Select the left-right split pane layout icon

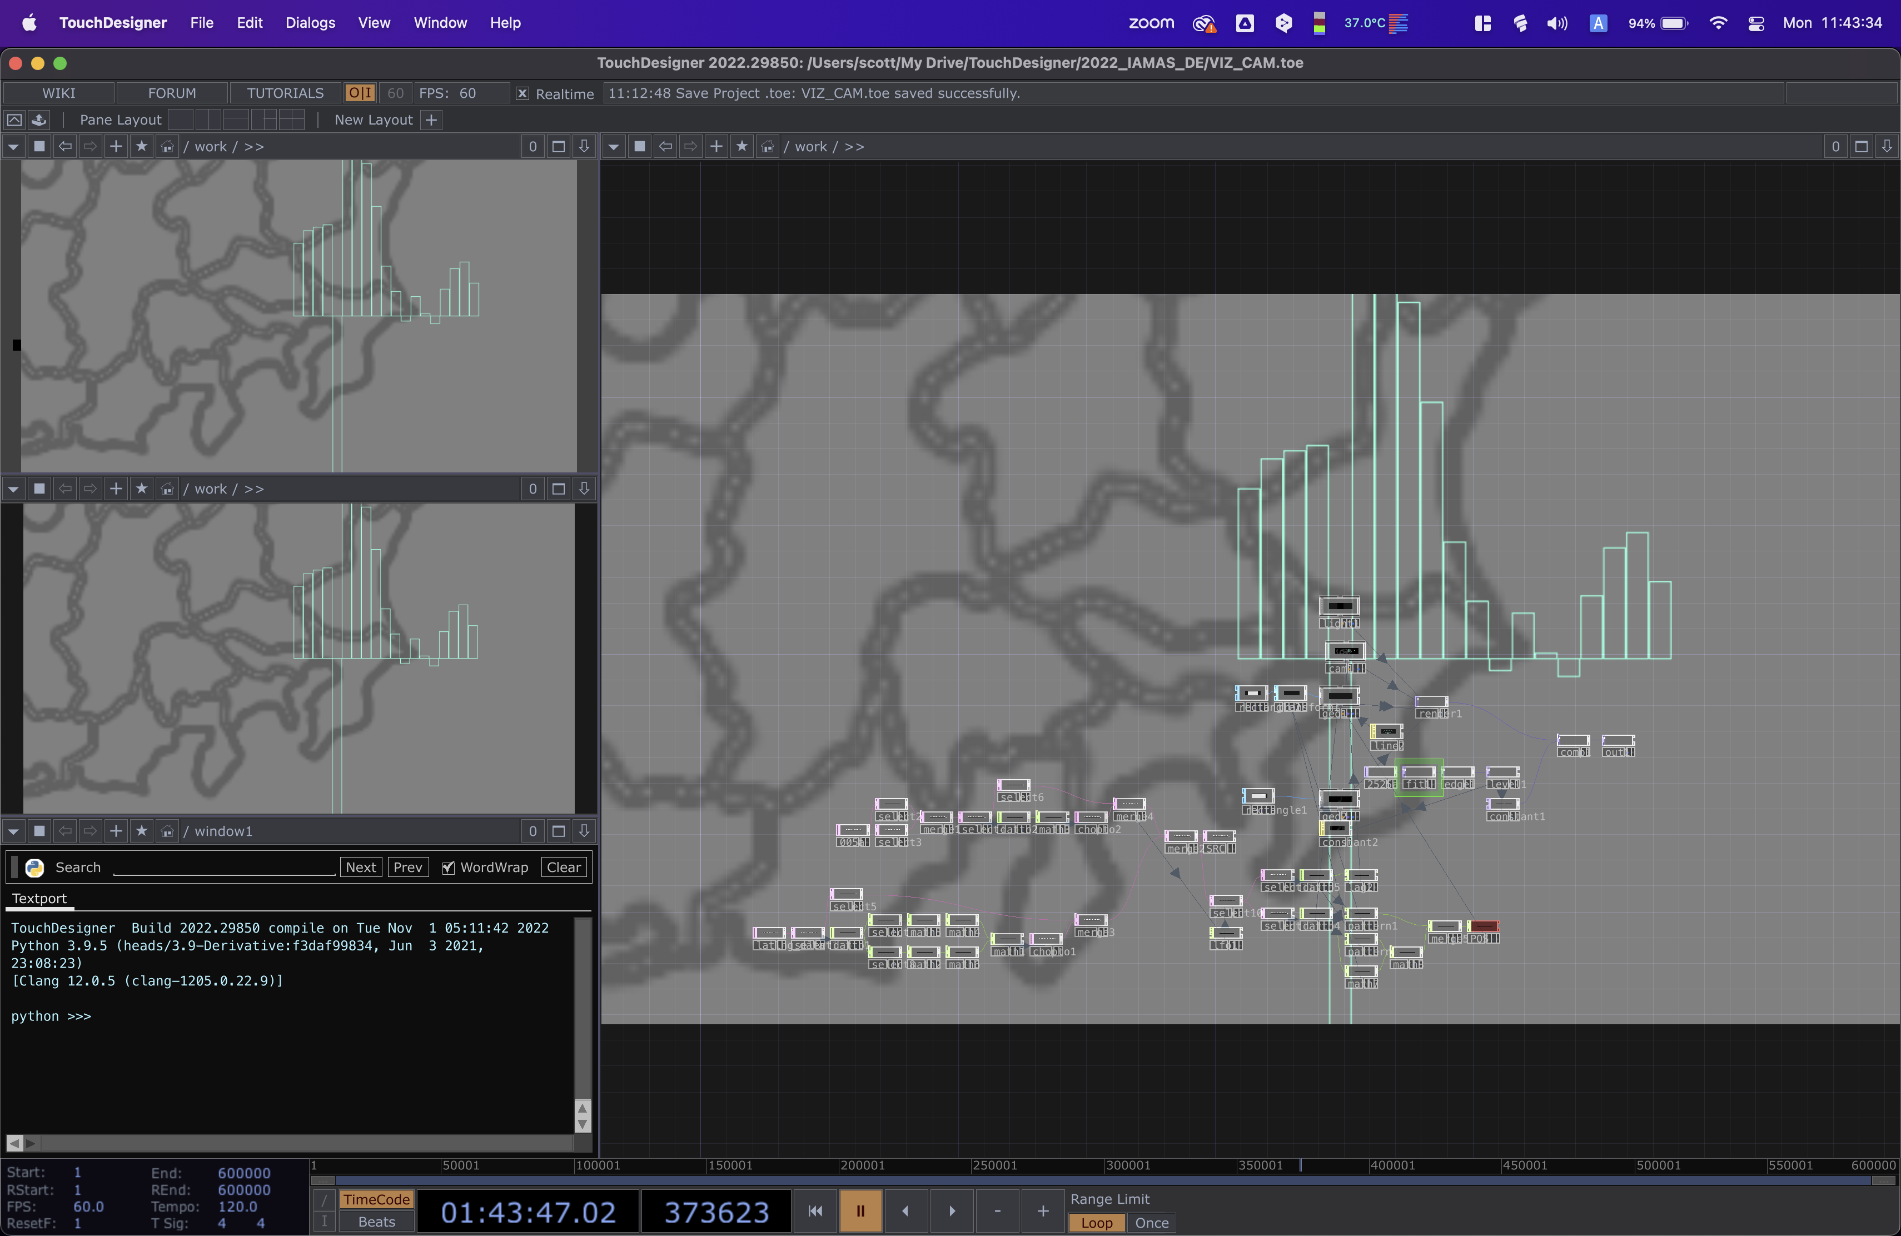tap(208, 120)
